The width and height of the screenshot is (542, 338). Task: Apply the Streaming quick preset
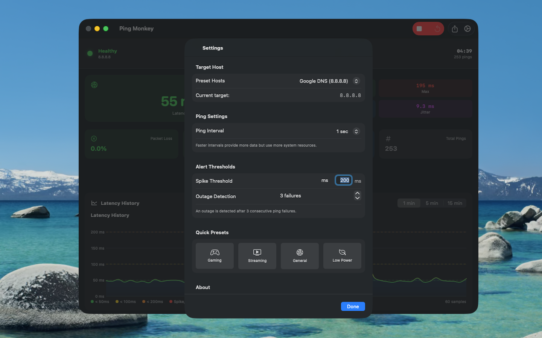click(257, 256)
